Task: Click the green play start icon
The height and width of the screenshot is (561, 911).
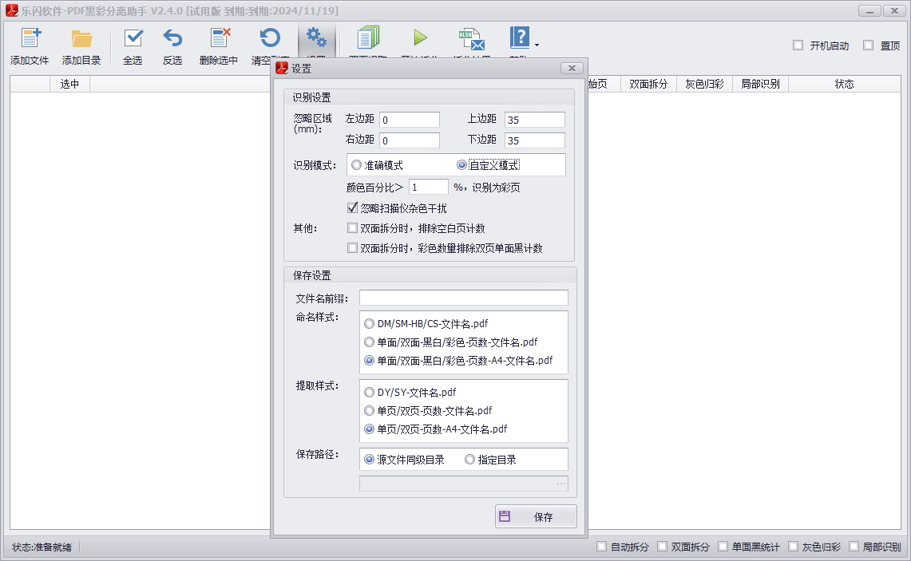Action: click(x=420, y=38)
